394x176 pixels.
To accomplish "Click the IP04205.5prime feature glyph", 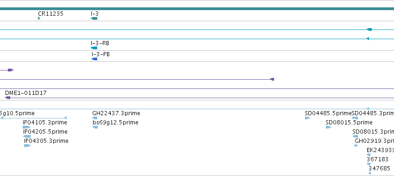I will coord(27,136).
